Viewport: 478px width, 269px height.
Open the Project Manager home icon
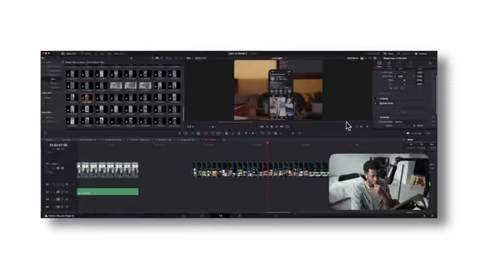(x=424, y=216)
